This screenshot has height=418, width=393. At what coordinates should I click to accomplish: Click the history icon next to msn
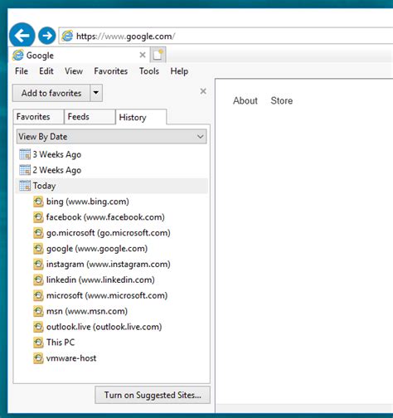pos(38,311)
